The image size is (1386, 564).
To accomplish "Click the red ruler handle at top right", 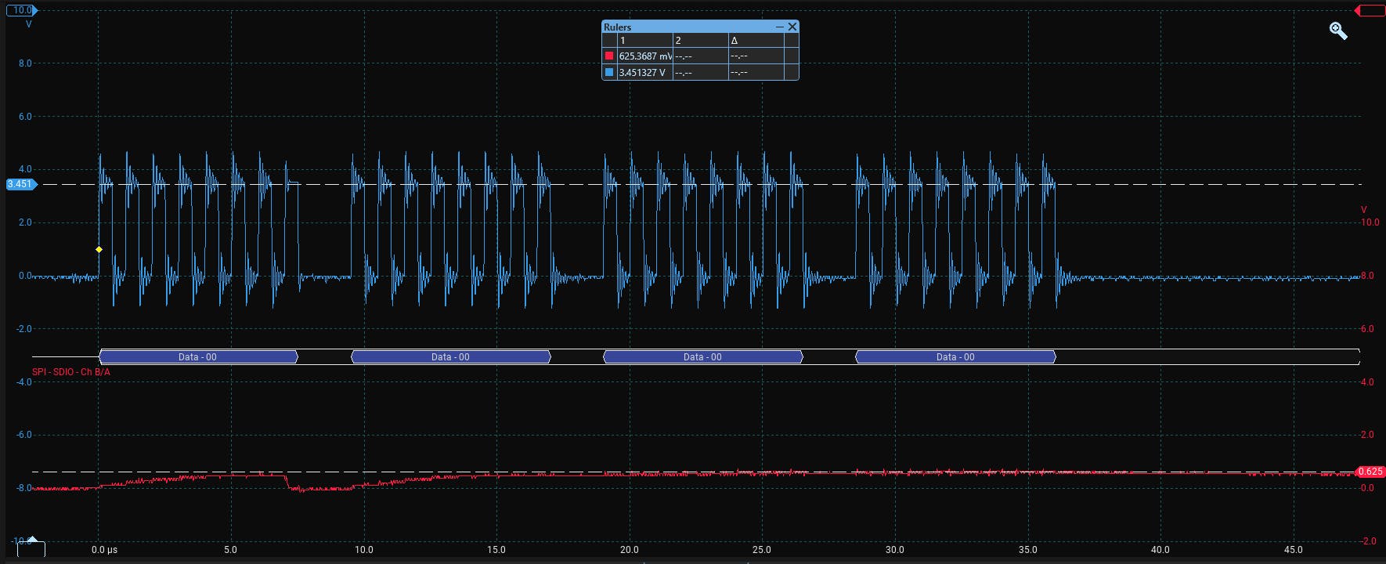I will pos(1370,10).
